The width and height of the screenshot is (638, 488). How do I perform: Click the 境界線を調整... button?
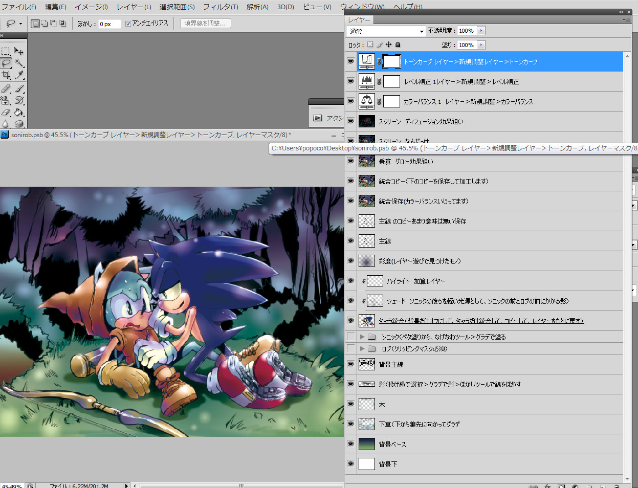click(205, 24)
